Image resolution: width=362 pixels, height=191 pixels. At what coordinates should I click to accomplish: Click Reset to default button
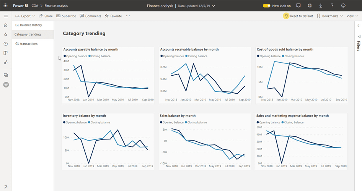coord(298,16)
